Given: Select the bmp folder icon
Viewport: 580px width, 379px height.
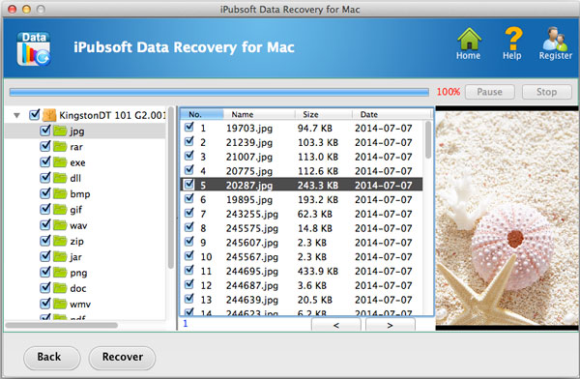Looking at the screenshot, I should point(60,193).
